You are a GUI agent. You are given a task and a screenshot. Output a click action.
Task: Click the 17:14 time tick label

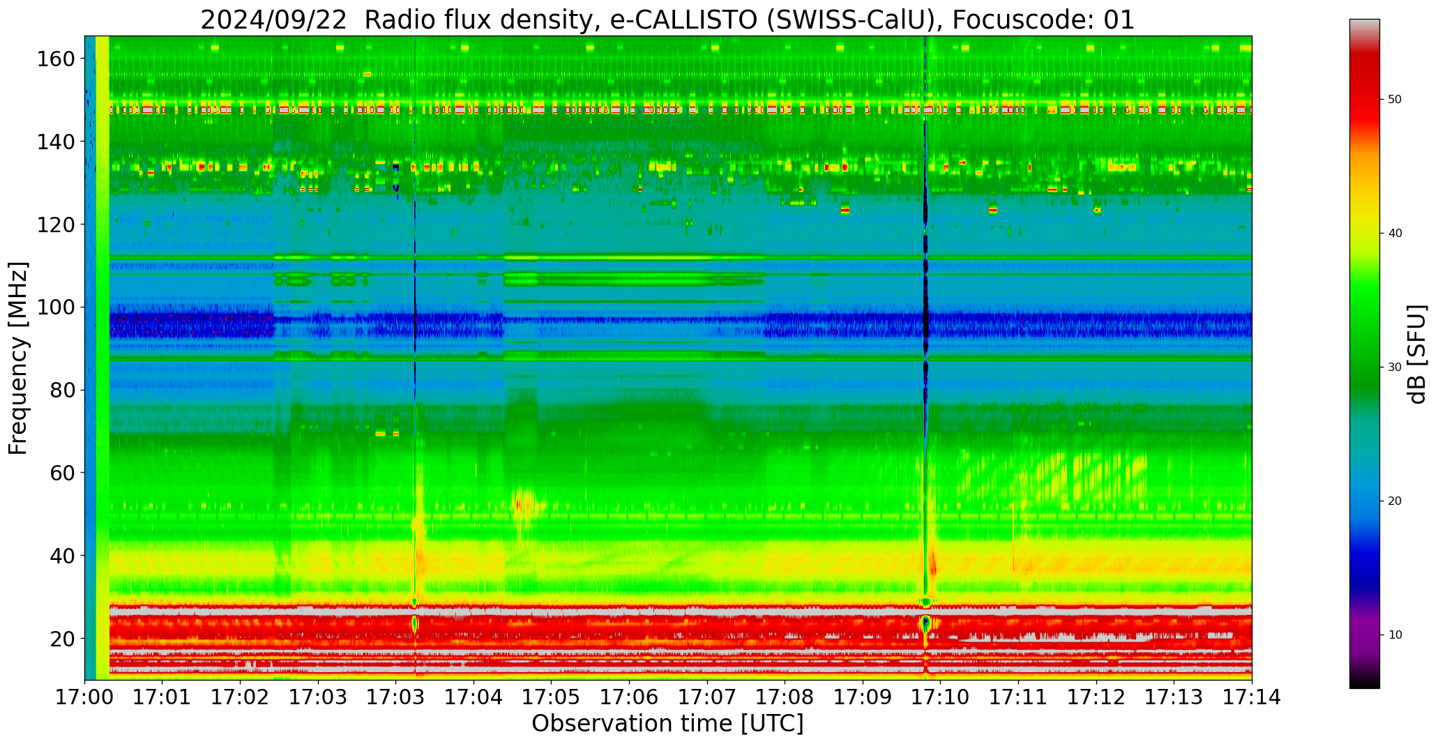pos(1252,697)
